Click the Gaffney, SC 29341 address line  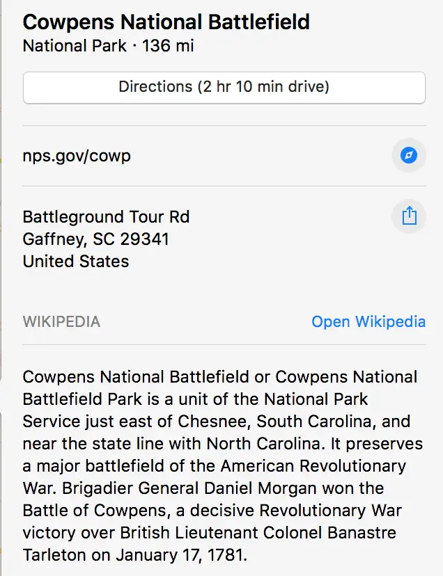(x=95, y=239)
